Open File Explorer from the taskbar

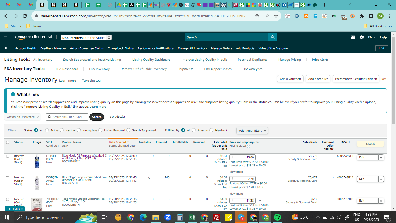(x=156, y=217)
